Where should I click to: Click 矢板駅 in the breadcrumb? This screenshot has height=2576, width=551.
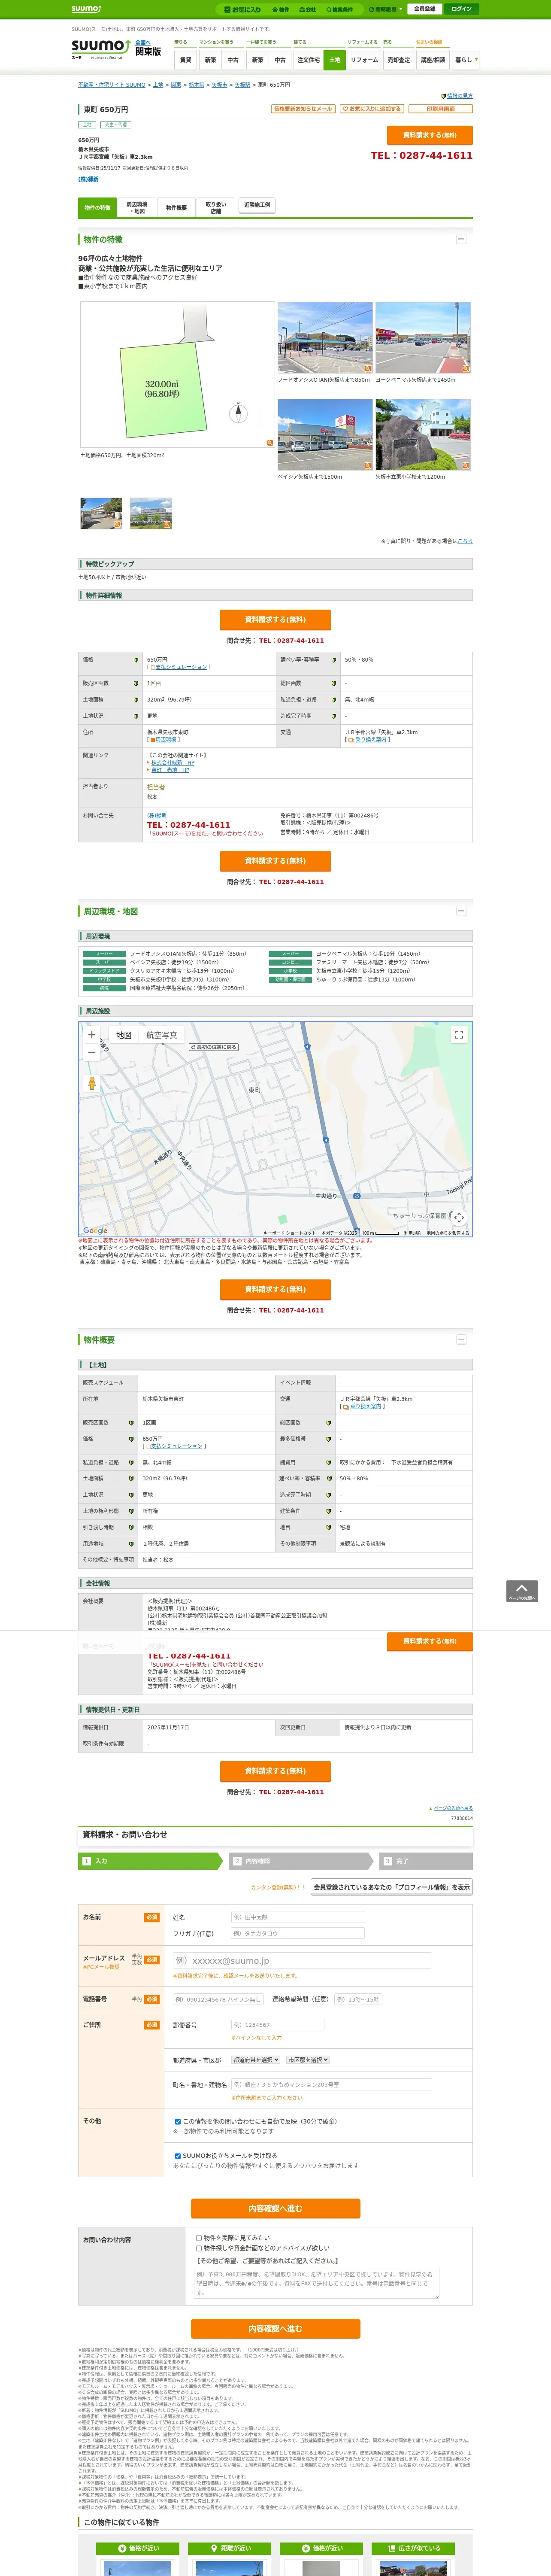pyautogui.click(x=242, y=85)
